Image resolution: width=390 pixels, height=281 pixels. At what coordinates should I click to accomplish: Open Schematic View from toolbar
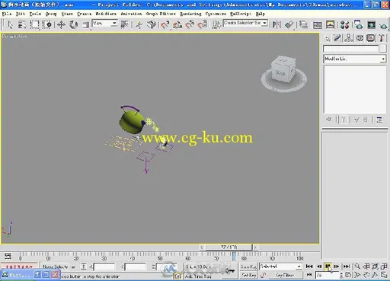[x=330, y=24]
